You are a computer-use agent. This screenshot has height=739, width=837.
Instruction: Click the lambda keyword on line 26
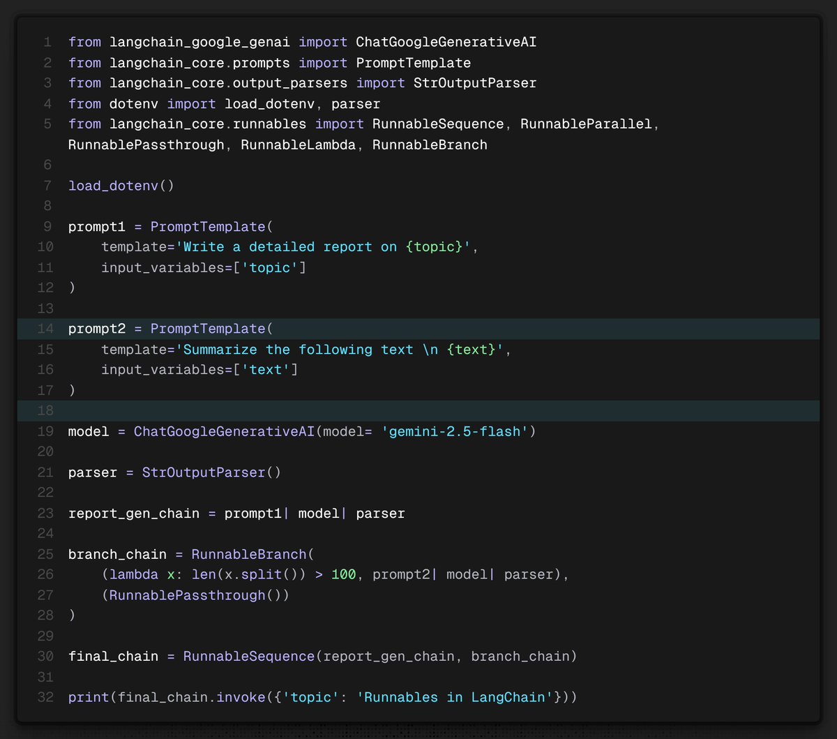pyautogui.click(x=134, y=575)
